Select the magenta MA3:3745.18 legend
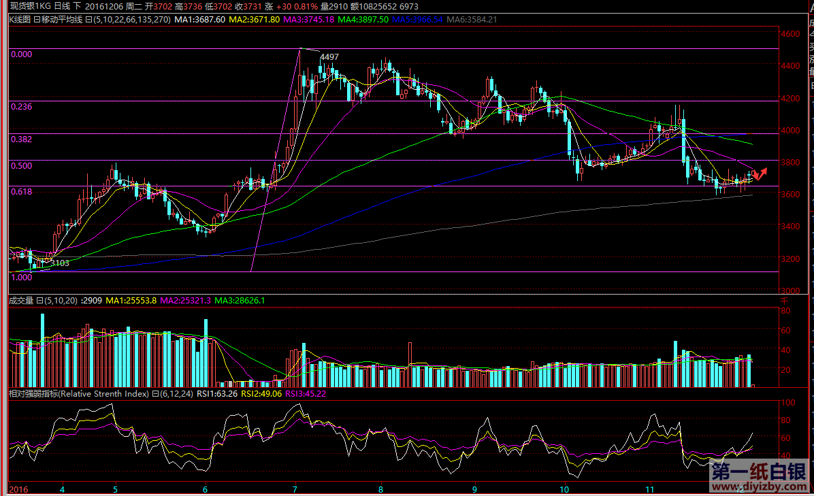This screenshot has width=814, height=496. tap(309, 20)
